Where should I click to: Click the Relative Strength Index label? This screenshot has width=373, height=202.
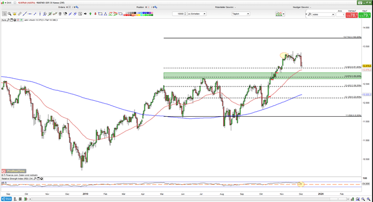(17, 178)
